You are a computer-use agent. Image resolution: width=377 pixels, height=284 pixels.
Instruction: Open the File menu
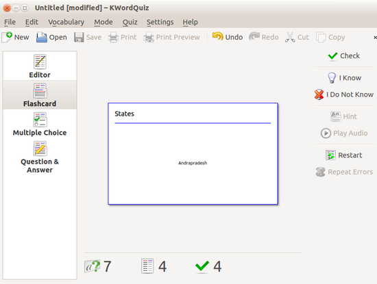[10, 22]
